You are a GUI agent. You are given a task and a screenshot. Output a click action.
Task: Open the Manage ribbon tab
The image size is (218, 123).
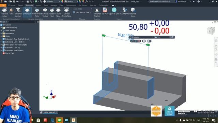tap(54, 5)
